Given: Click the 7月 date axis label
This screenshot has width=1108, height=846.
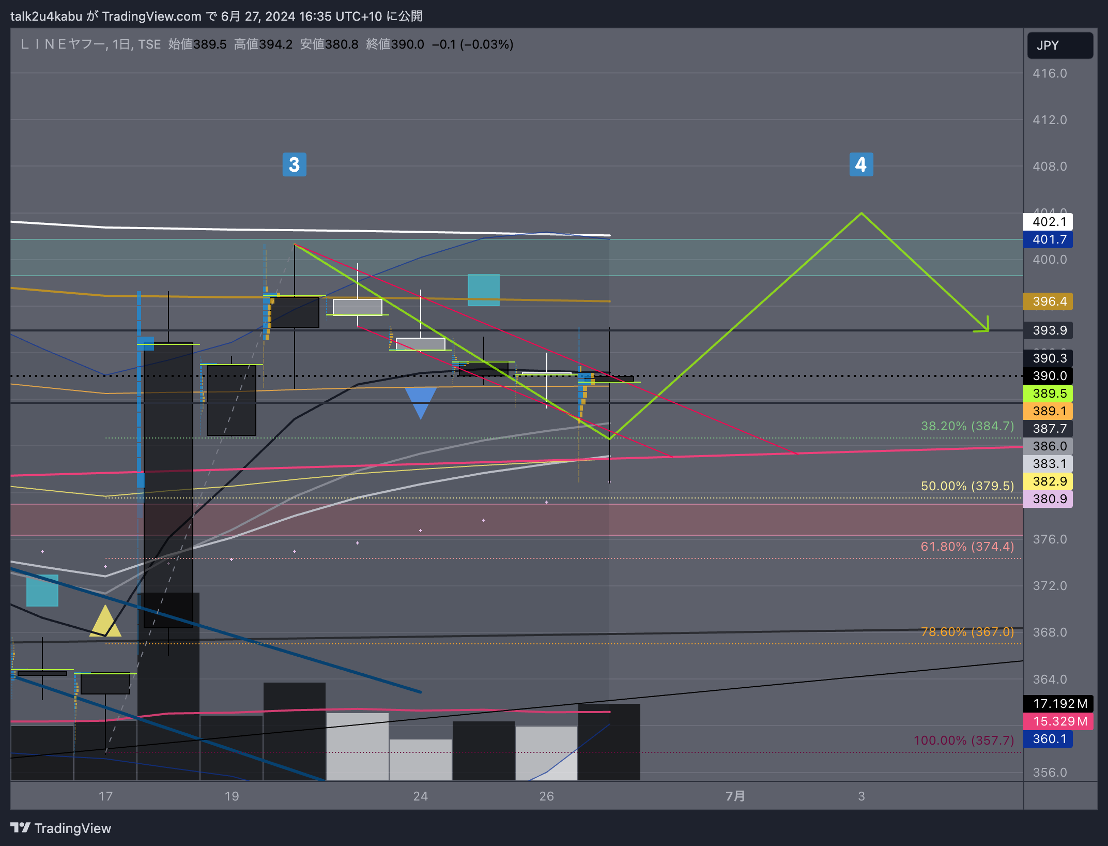Looking at the screenshot, I should [x=735, y=796].
